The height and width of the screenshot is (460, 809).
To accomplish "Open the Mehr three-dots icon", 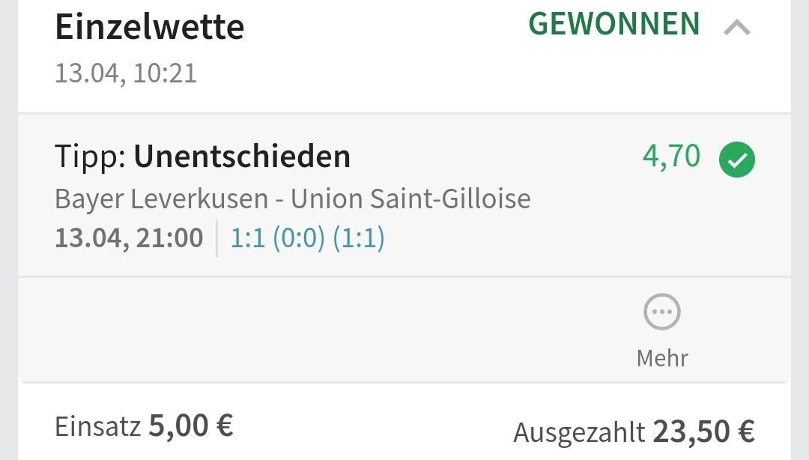I will (662, 312).
